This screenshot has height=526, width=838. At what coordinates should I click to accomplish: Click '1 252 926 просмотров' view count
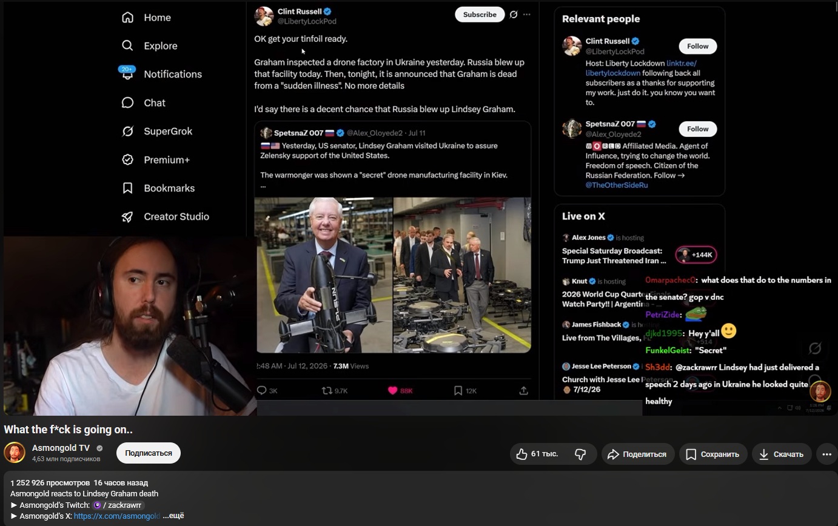[50, 483]
